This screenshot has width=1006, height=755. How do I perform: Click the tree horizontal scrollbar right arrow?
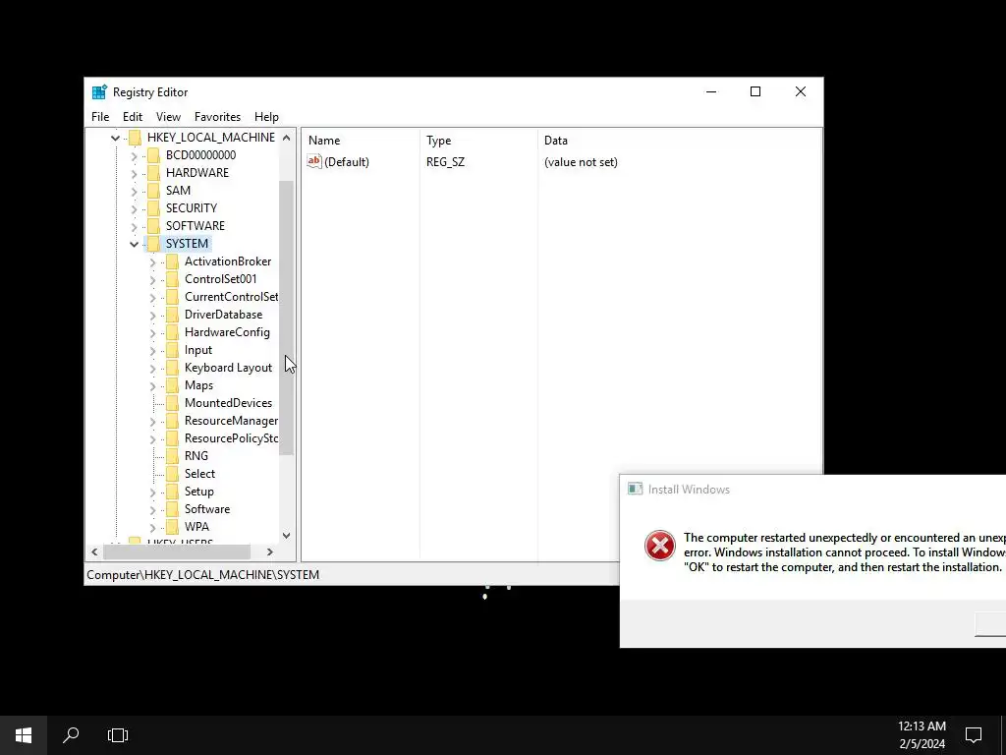coord(270,552)
